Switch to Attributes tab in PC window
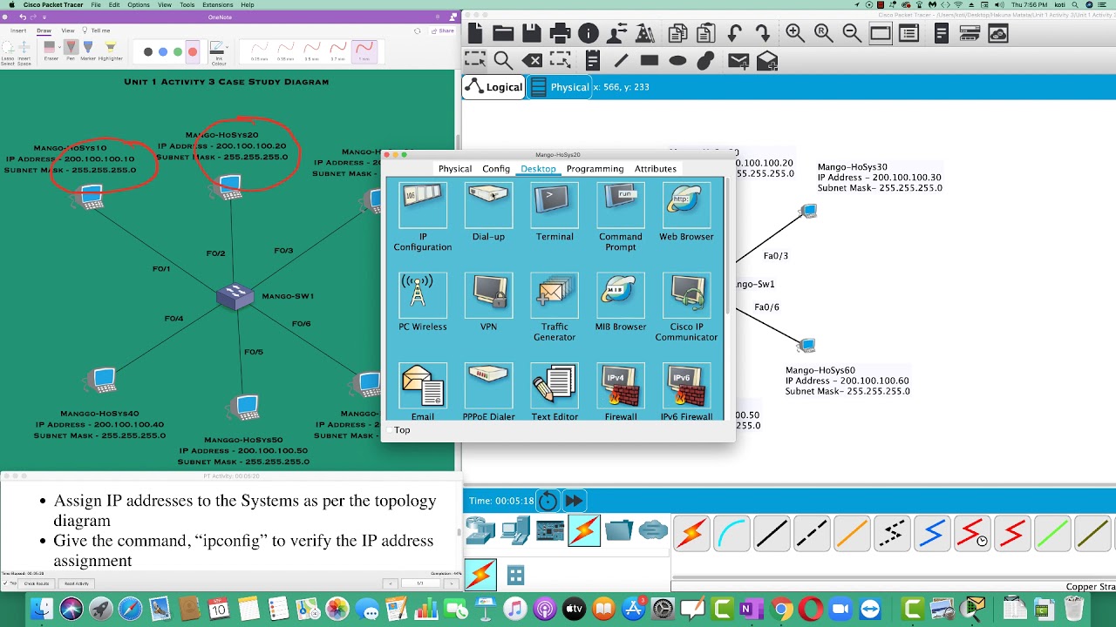 pyautogui.click(x=655, y=169)
